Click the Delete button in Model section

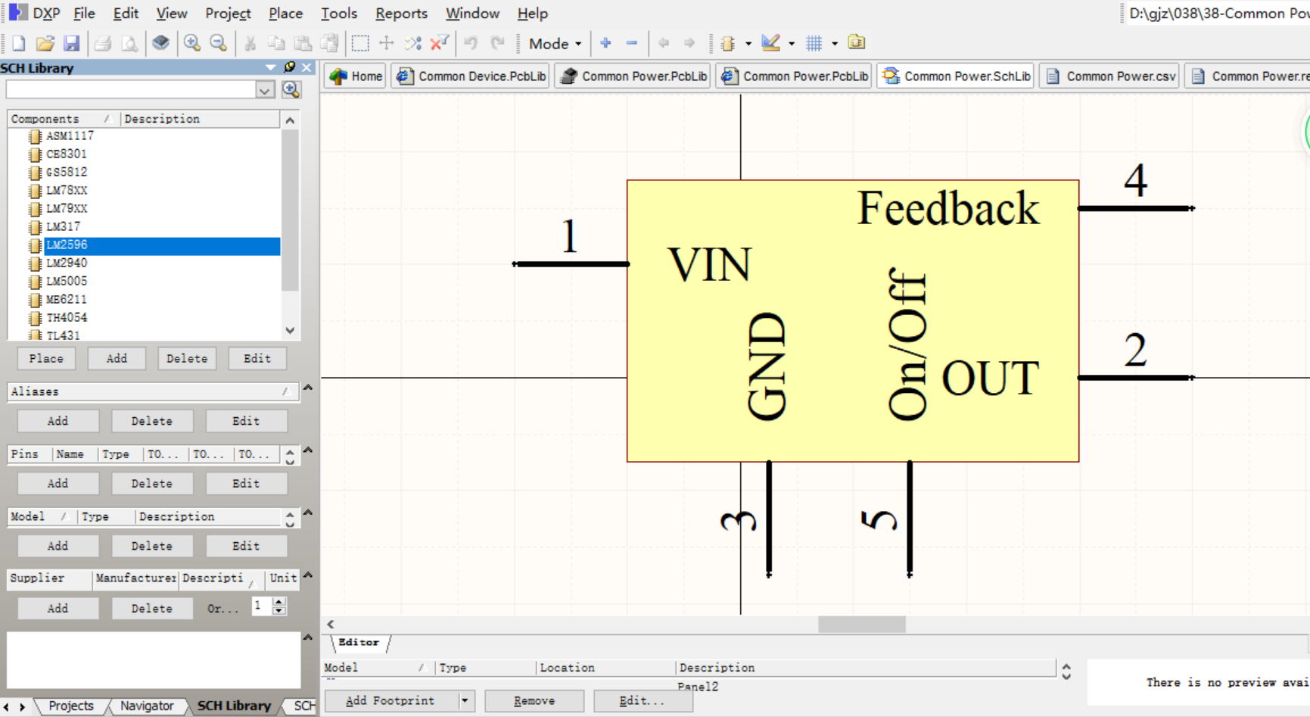click(x=151, y=546)
